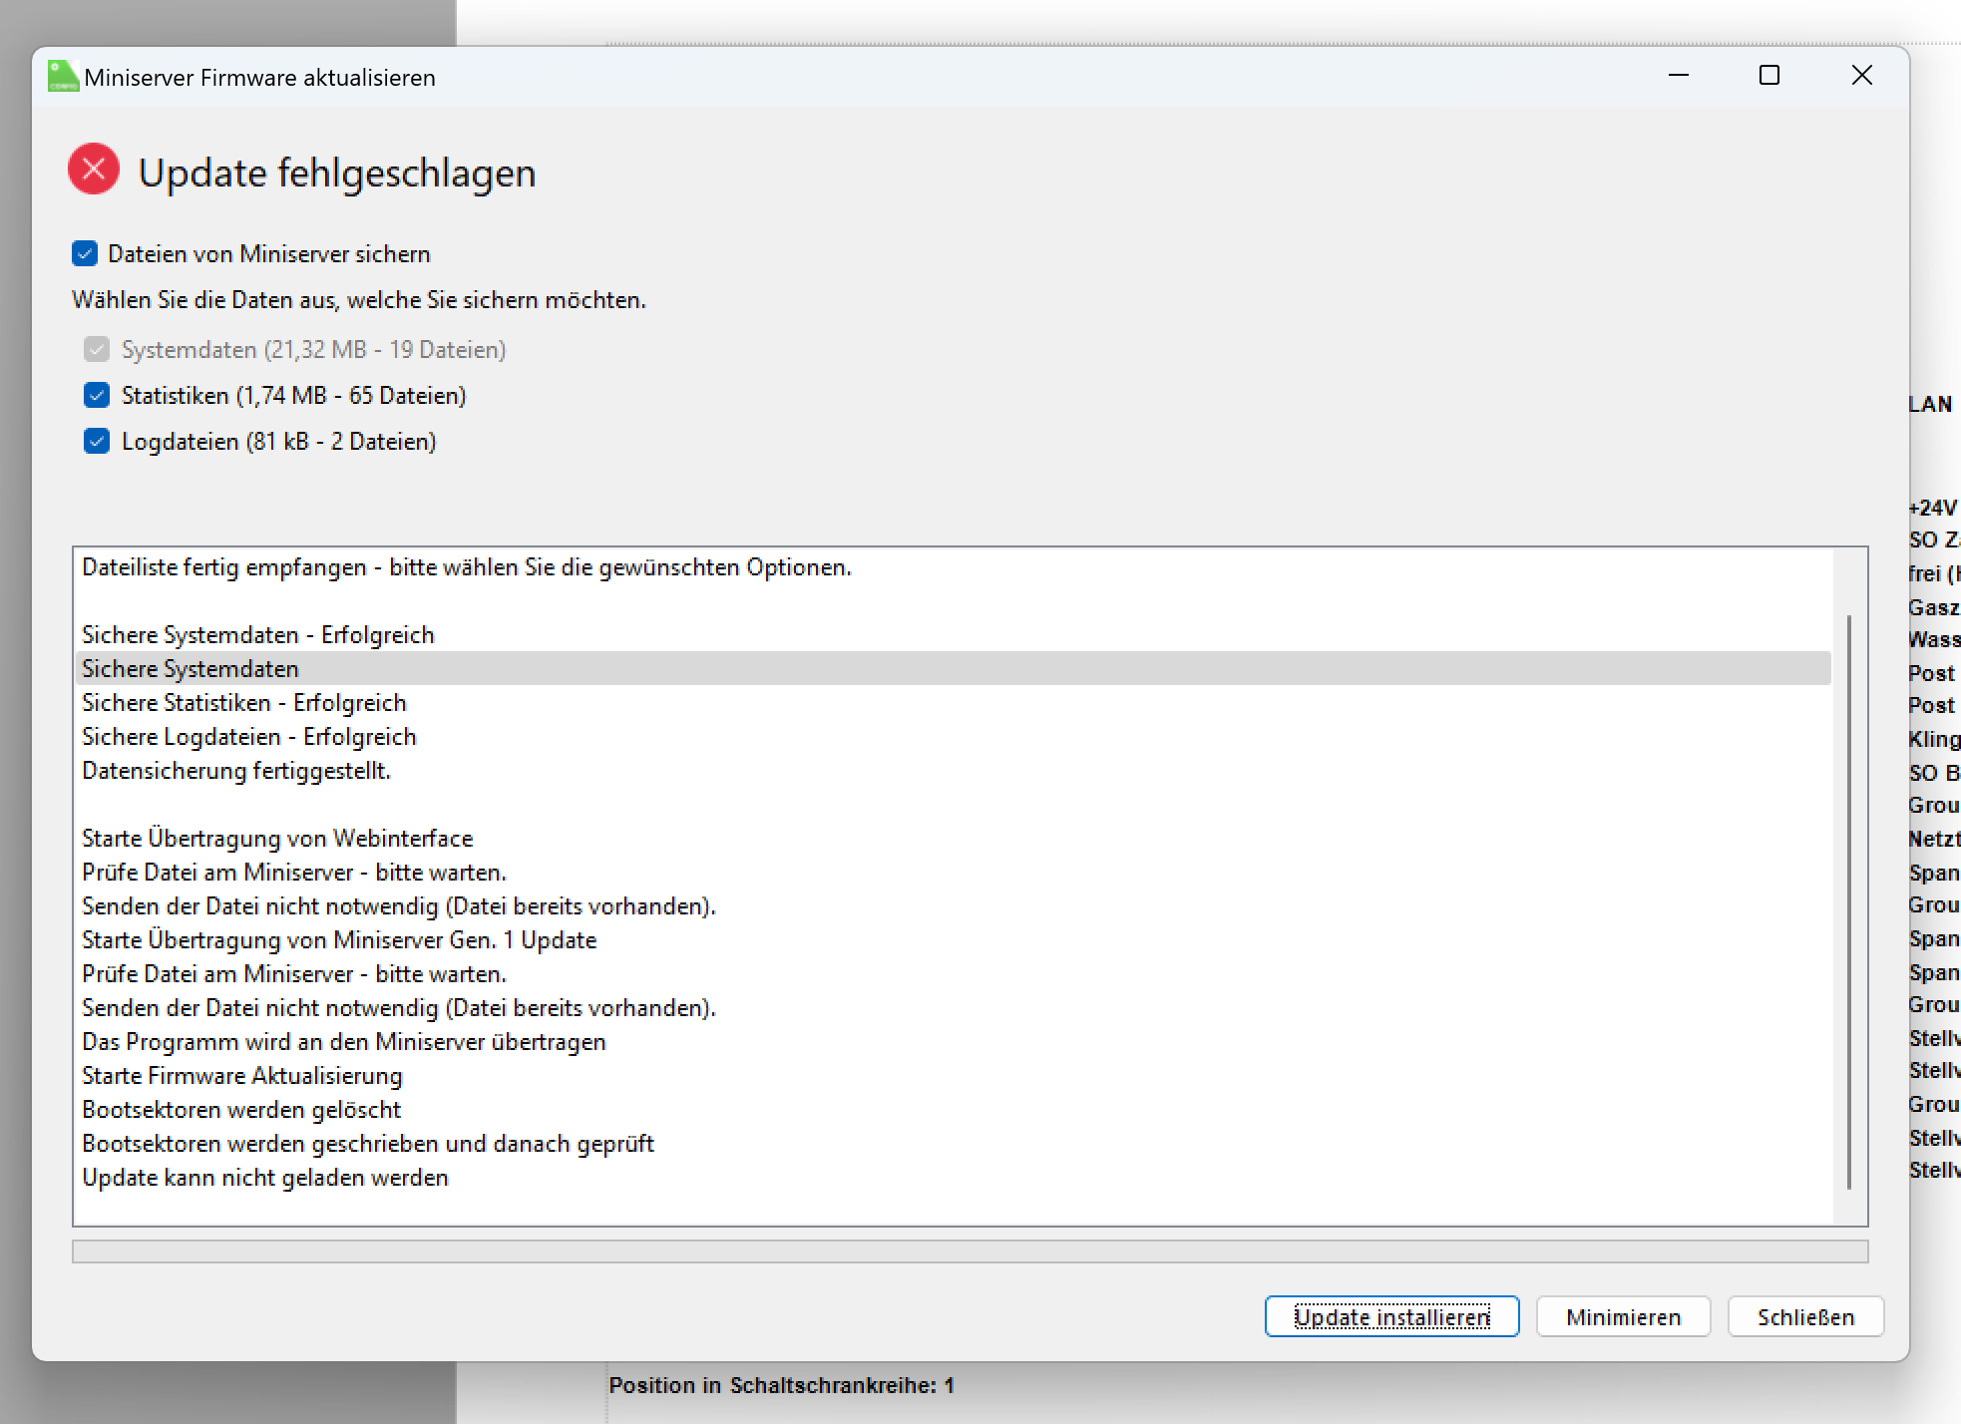This screenshot has width=1961, height=1424.
Task: Select log entry Starte Firmware Aktualisierung
Action: tap(242, 1076)
